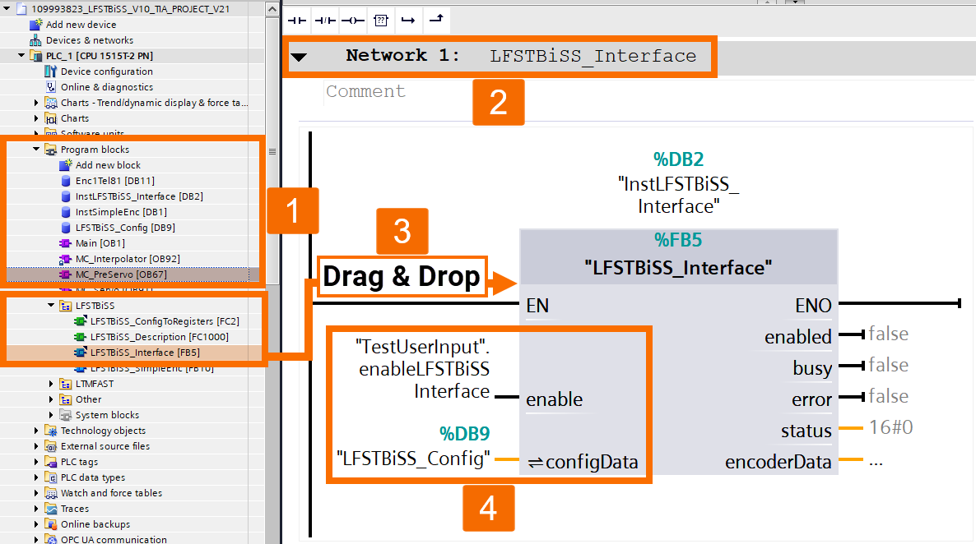The width and height of the screenshot is (976, 544).
Task: Select InstSimpleEnc [DB1] block
Action: (x=121, y=212)
